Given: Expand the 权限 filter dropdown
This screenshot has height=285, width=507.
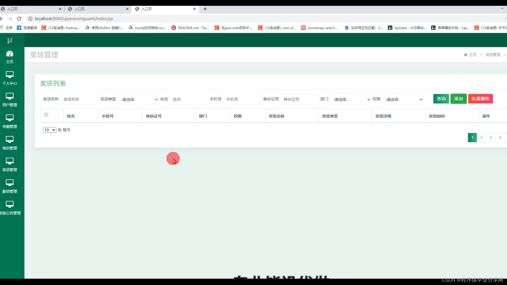Looking at the screenshot, I should [403, 99].
